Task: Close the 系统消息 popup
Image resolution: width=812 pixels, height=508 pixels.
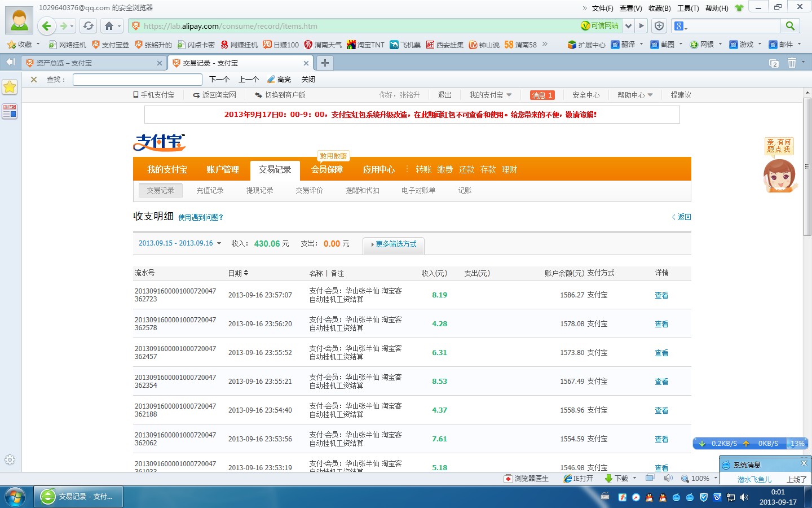Action: tap(804, 463)
